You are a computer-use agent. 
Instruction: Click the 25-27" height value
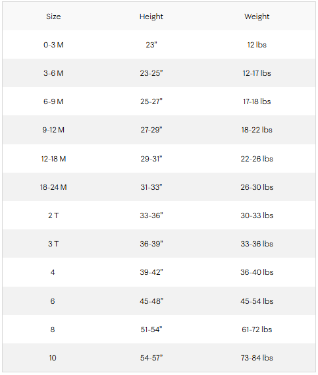click(x=151, y=101)
